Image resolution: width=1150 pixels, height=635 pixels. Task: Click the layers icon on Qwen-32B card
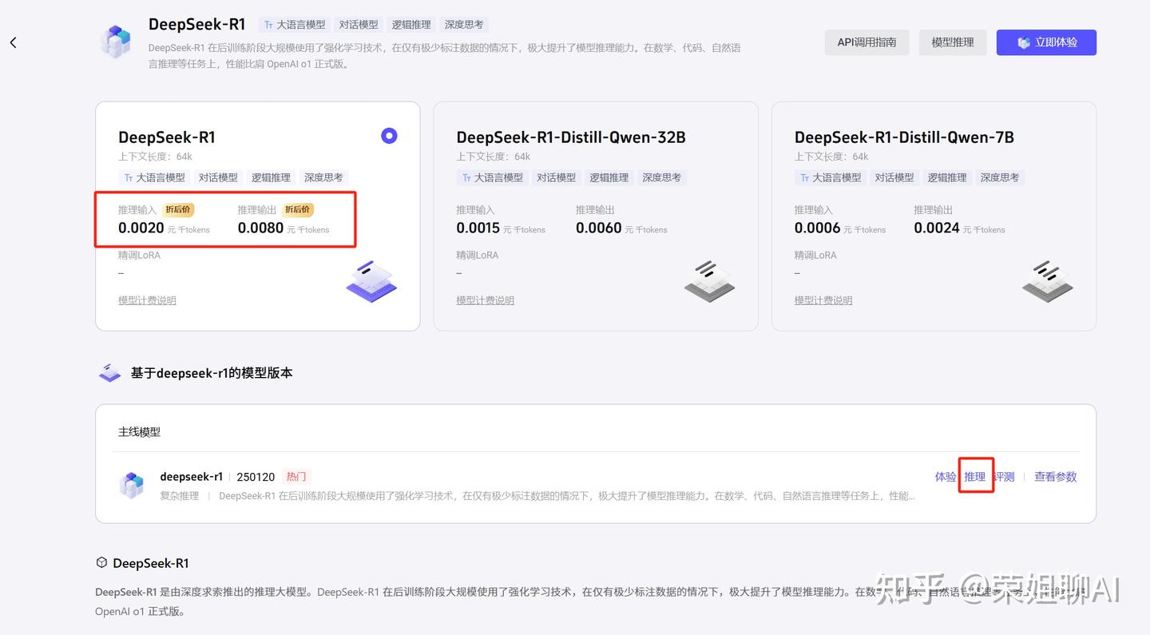pyautogui.click(x=709, y=281)
